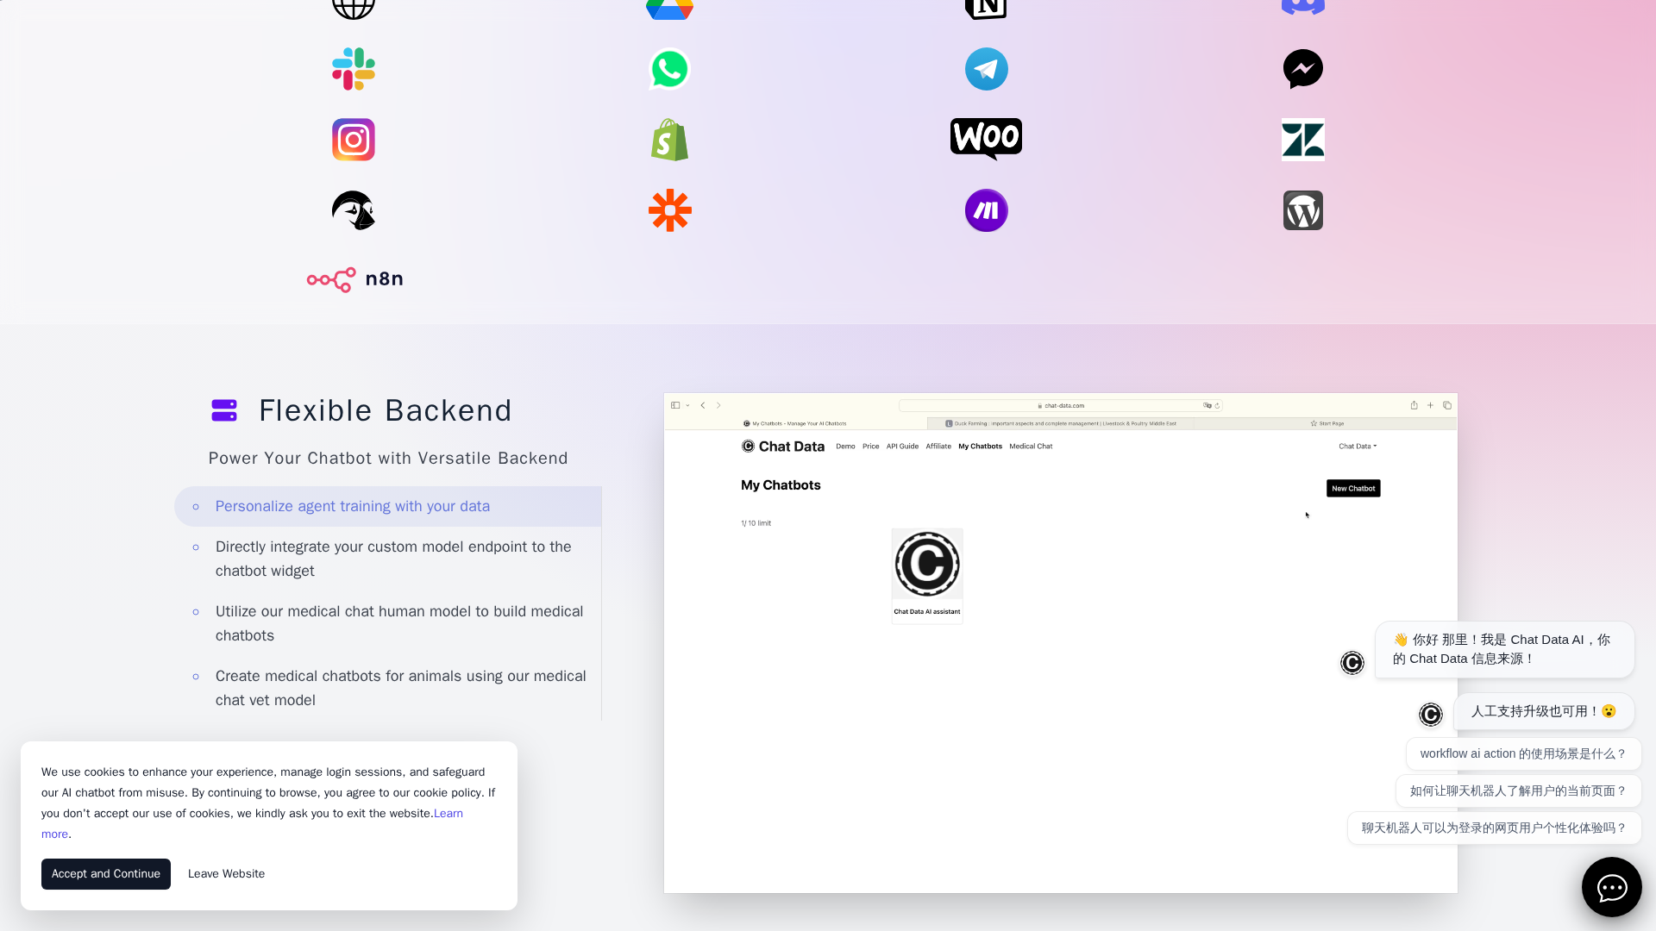Open the WordPress integration icon
The image size is (1656, 931).
[1302, 210]
